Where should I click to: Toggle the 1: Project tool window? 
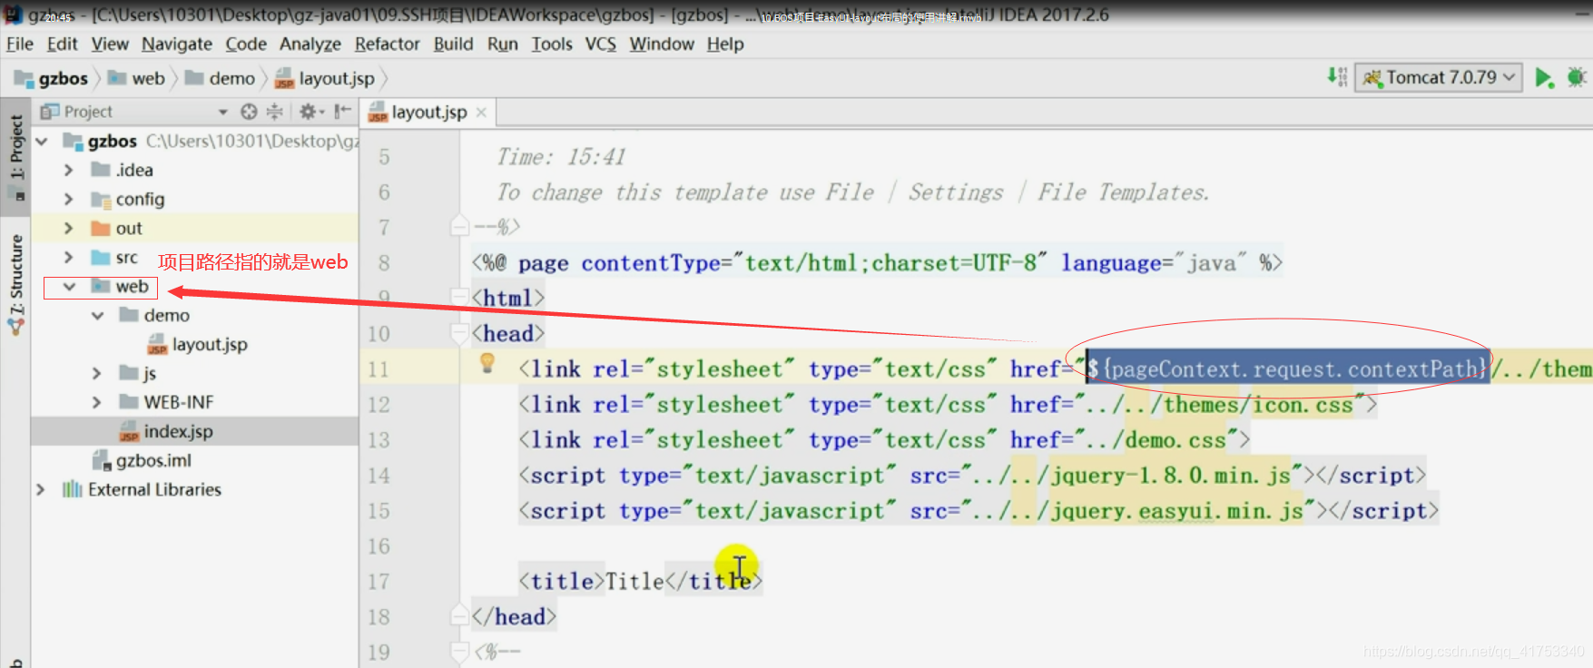point(16,156)
